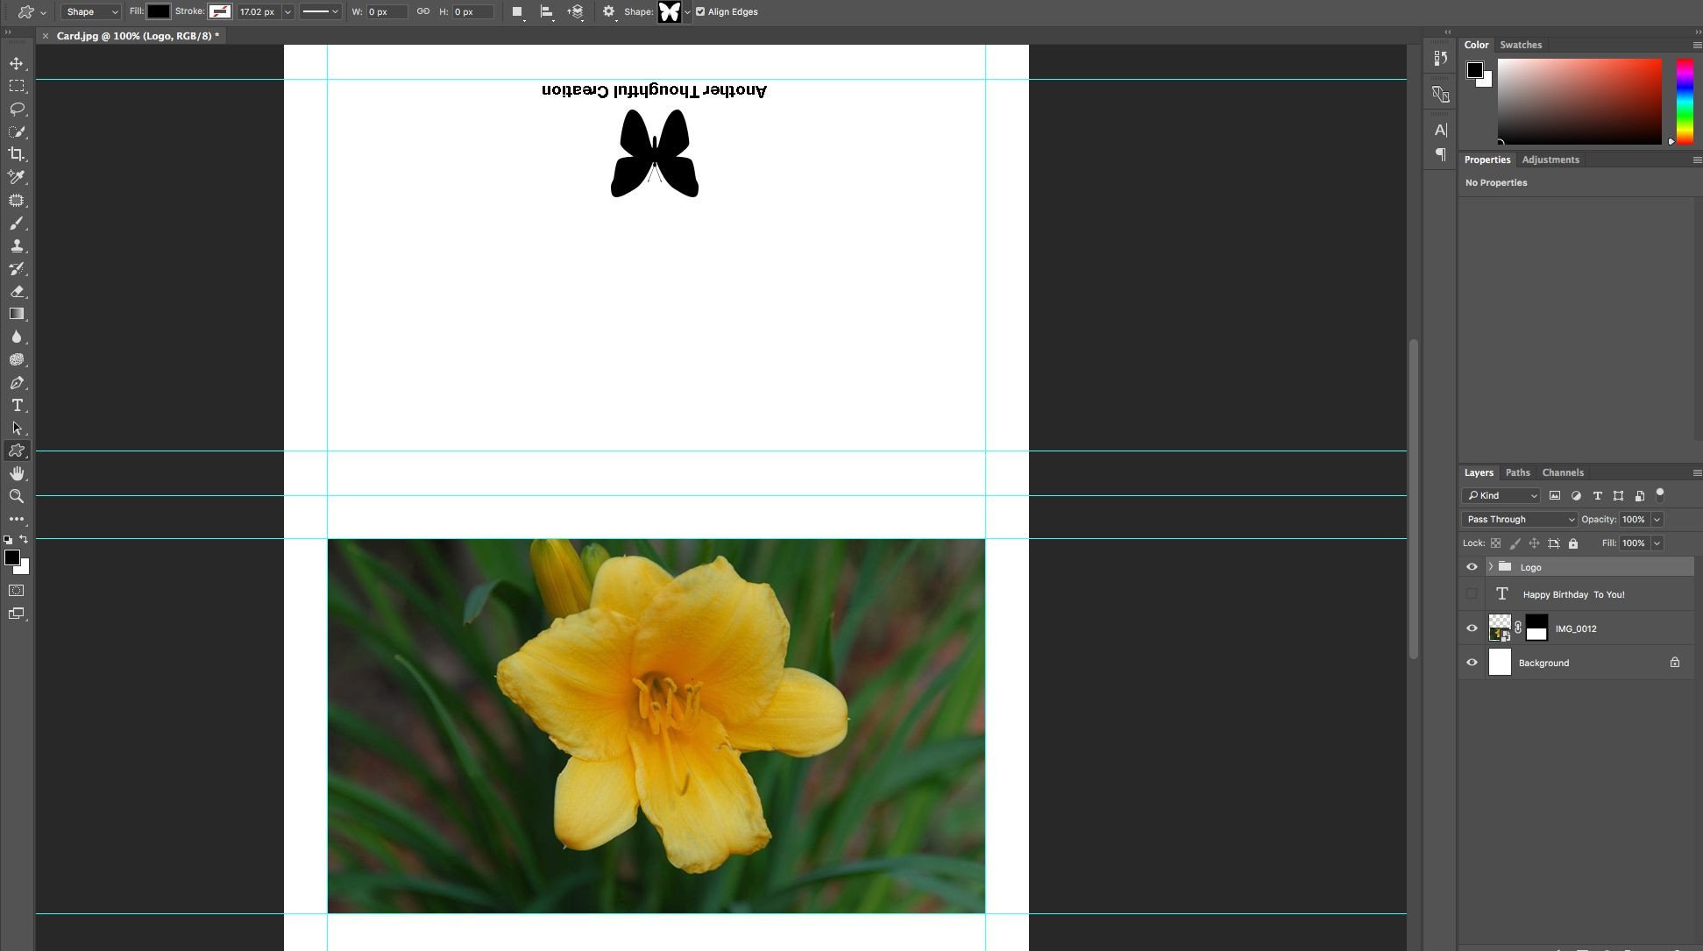
Task: Open the layer Kind filter dropdown
Action: (1501, 495)
